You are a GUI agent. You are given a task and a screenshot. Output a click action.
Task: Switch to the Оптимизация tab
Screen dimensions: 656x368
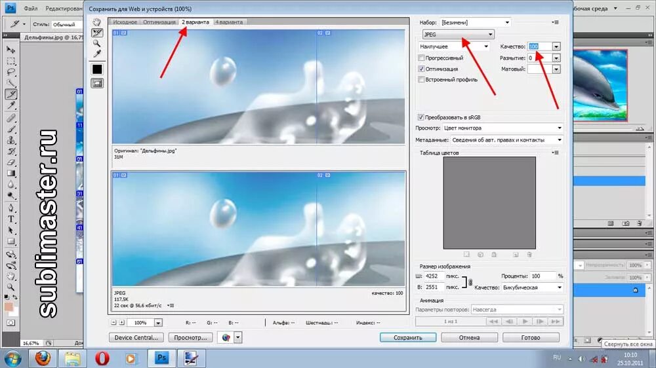coord(159,22)
